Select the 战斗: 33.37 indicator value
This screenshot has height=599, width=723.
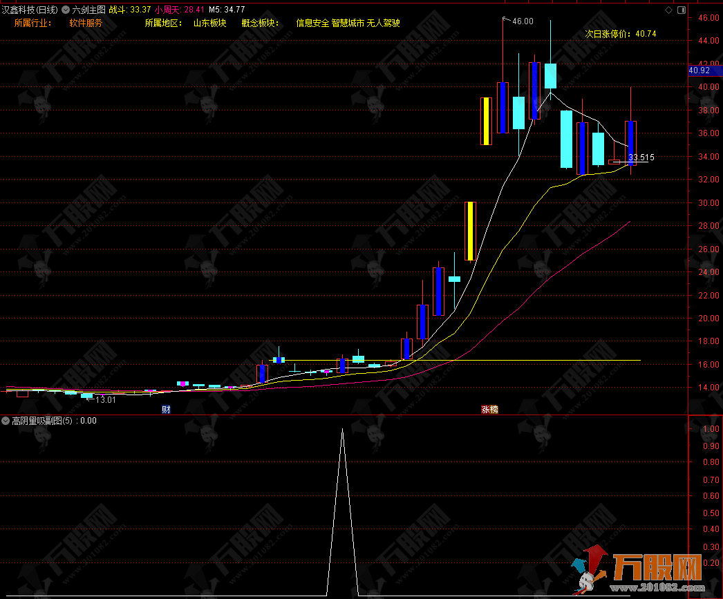[x=130, y=10]
